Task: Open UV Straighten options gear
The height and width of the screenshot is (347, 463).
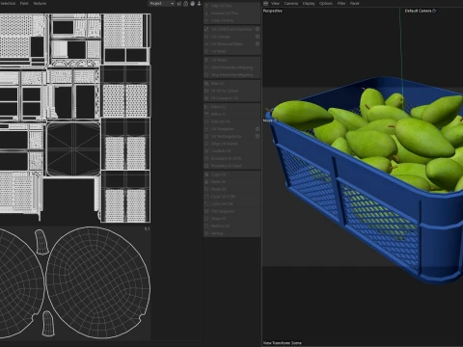Action: coord(258,129)
